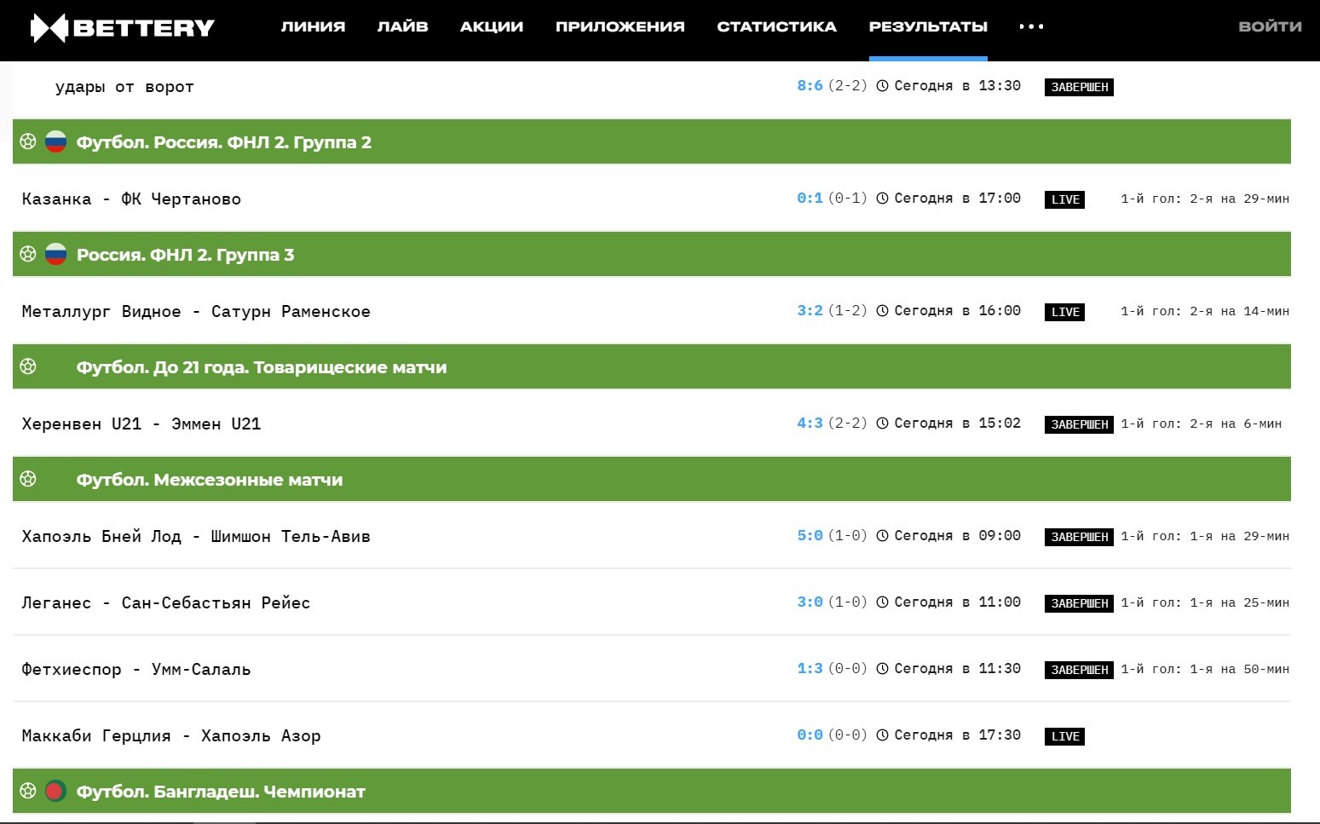Image resolution: width=1320 pixels, height=824 pixels.
Task: Open the ЛИНИЯ menu section
Action: (x=313, y=26)
